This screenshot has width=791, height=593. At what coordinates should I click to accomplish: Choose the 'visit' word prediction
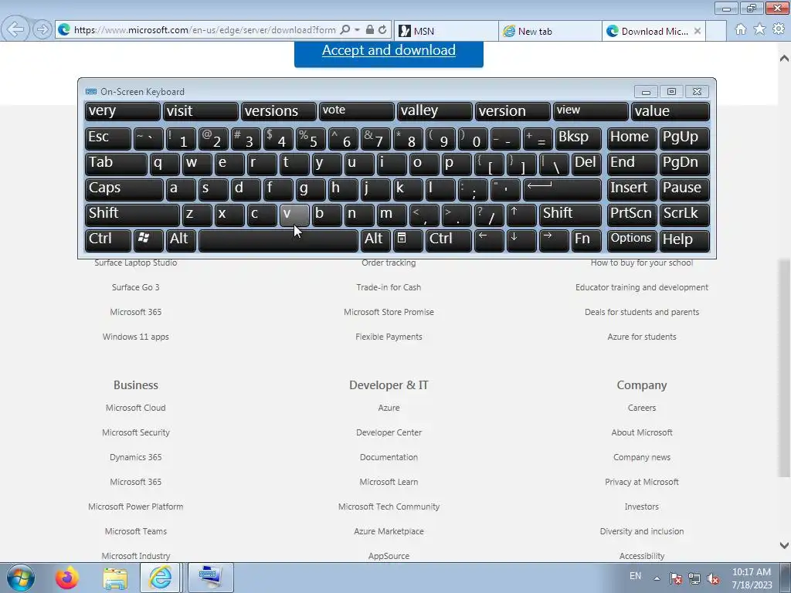200,111
